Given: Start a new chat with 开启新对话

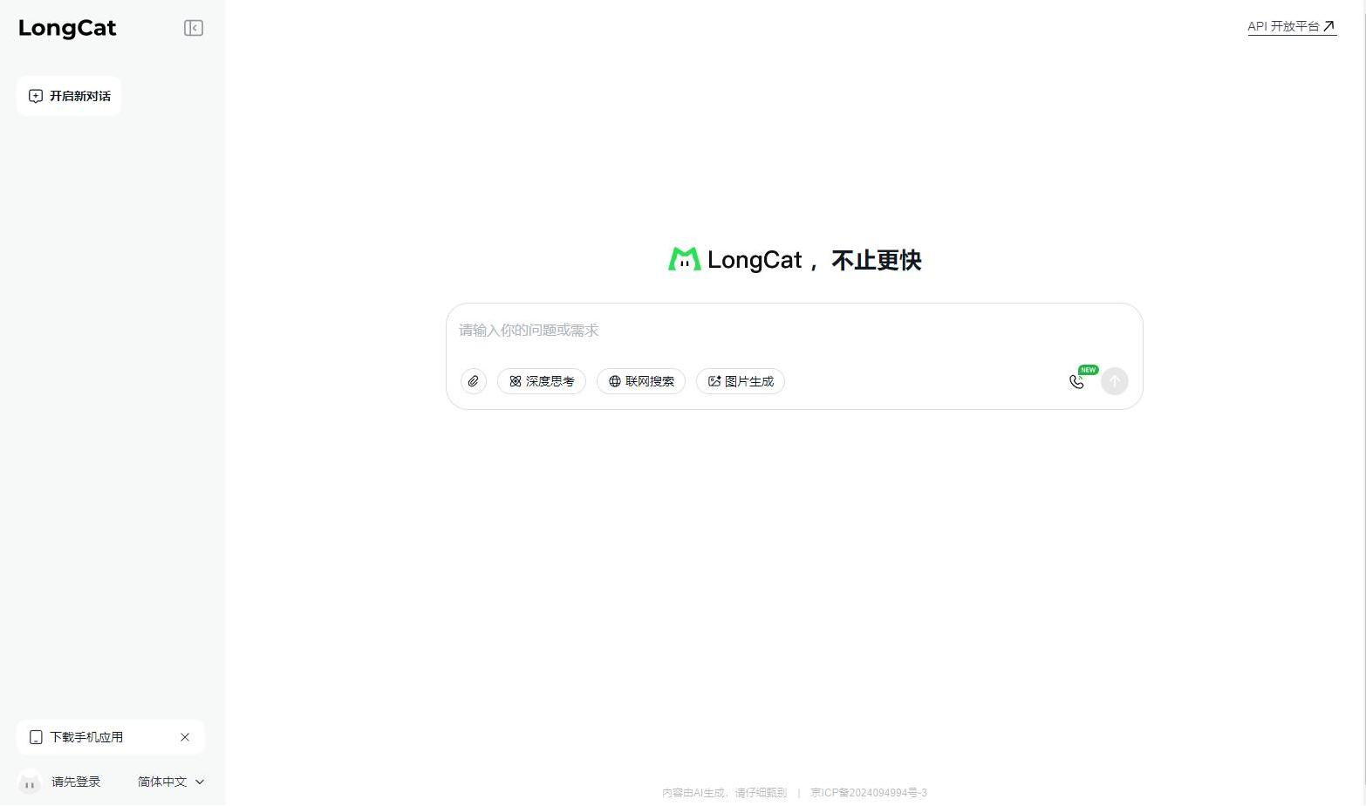Looking at the screenshot, I should point(69,96).
